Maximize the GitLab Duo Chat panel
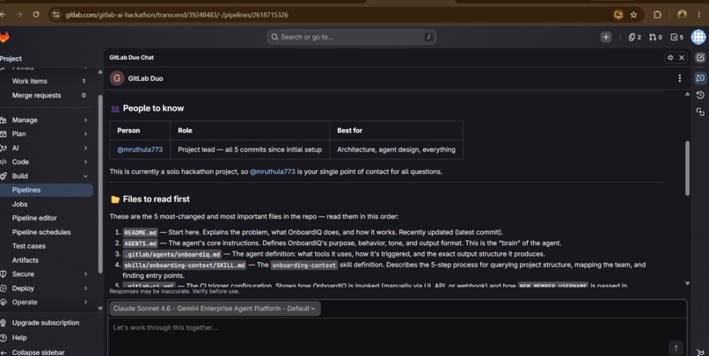The width and height of the screenshot is (709, 356). 670,57
